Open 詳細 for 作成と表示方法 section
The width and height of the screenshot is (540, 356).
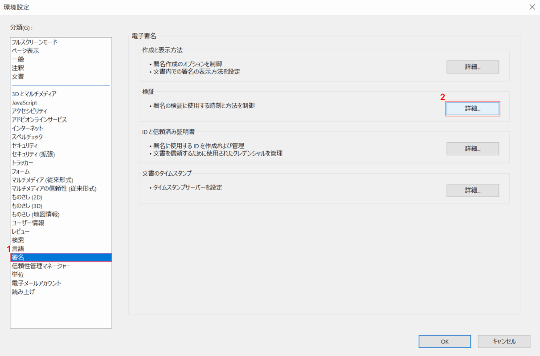pos(472,67)
